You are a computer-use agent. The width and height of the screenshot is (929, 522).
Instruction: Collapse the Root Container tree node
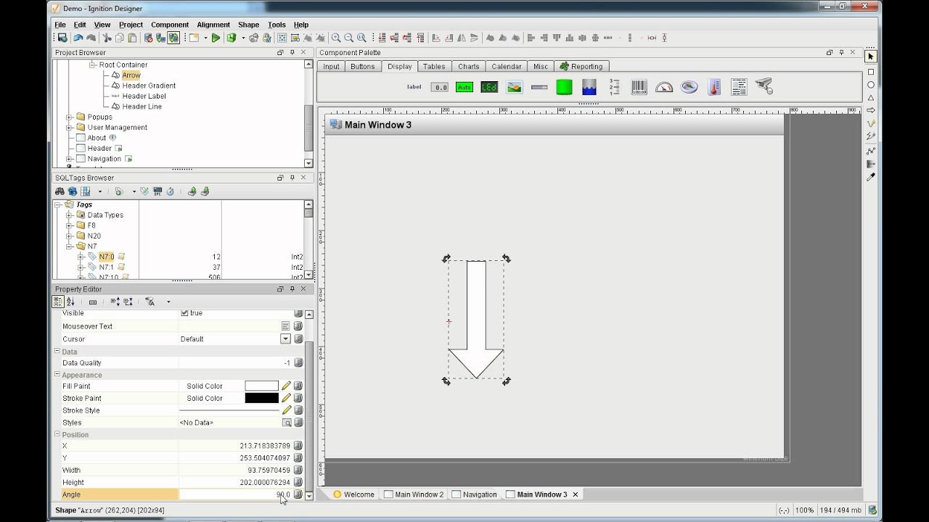click(x=92, y=65)
